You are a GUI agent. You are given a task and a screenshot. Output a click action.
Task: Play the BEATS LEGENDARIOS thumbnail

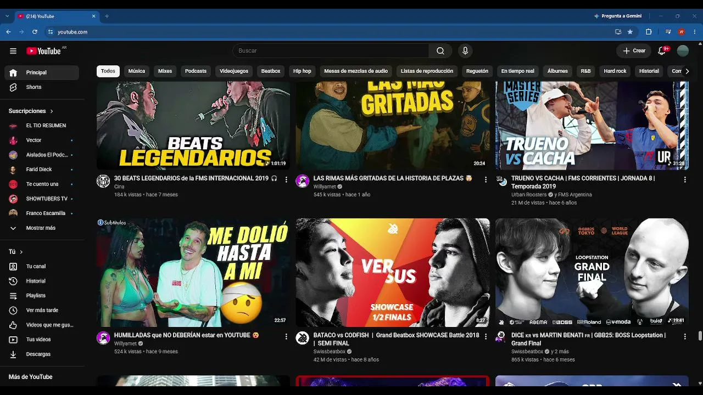tap(193, 126)
